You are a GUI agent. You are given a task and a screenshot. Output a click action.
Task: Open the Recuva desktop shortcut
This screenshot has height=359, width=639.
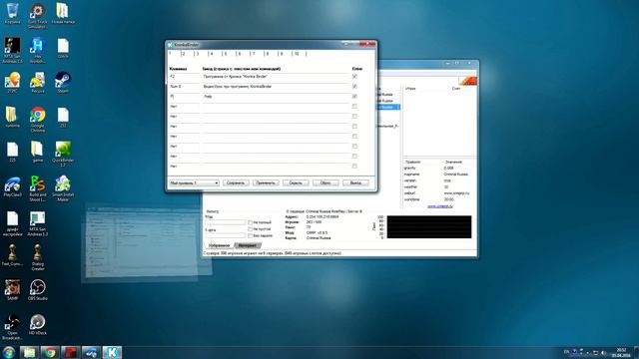[x=38, y=83]
